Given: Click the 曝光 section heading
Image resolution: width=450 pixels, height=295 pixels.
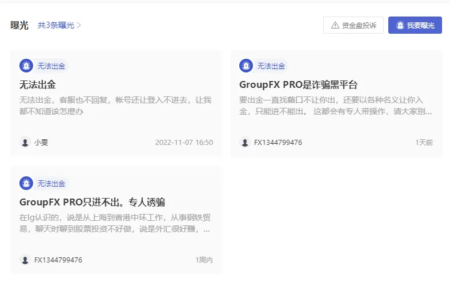Looking at the screenshot, I should pyautogui.click(x=19, y=25).
